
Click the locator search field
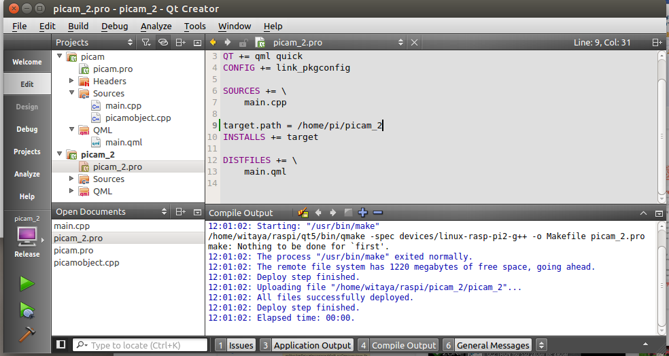[x=140, y=345]
